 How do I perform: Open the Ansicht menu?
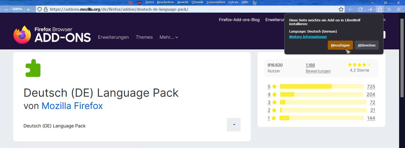183,2
